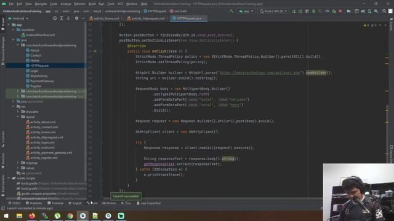The width and height of the screenshot is (394, 221).
Task: Click the Profile app icon in the toolbar
Action: tap(327, 11)
